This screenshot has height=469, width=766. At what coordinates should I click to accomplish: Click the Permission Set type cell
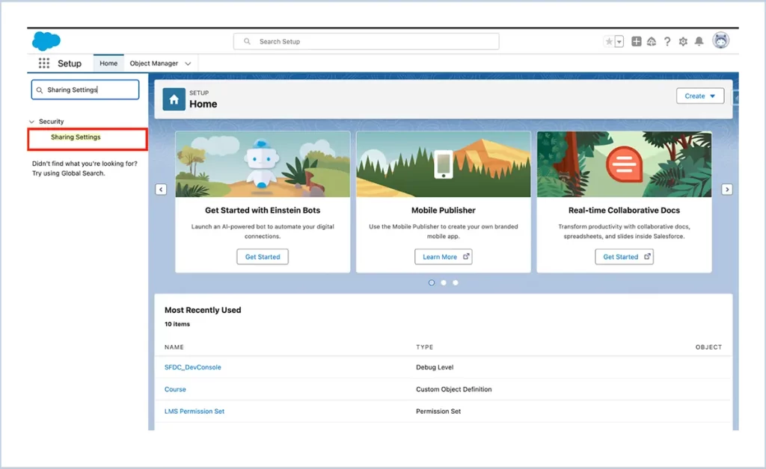point(438,411)
